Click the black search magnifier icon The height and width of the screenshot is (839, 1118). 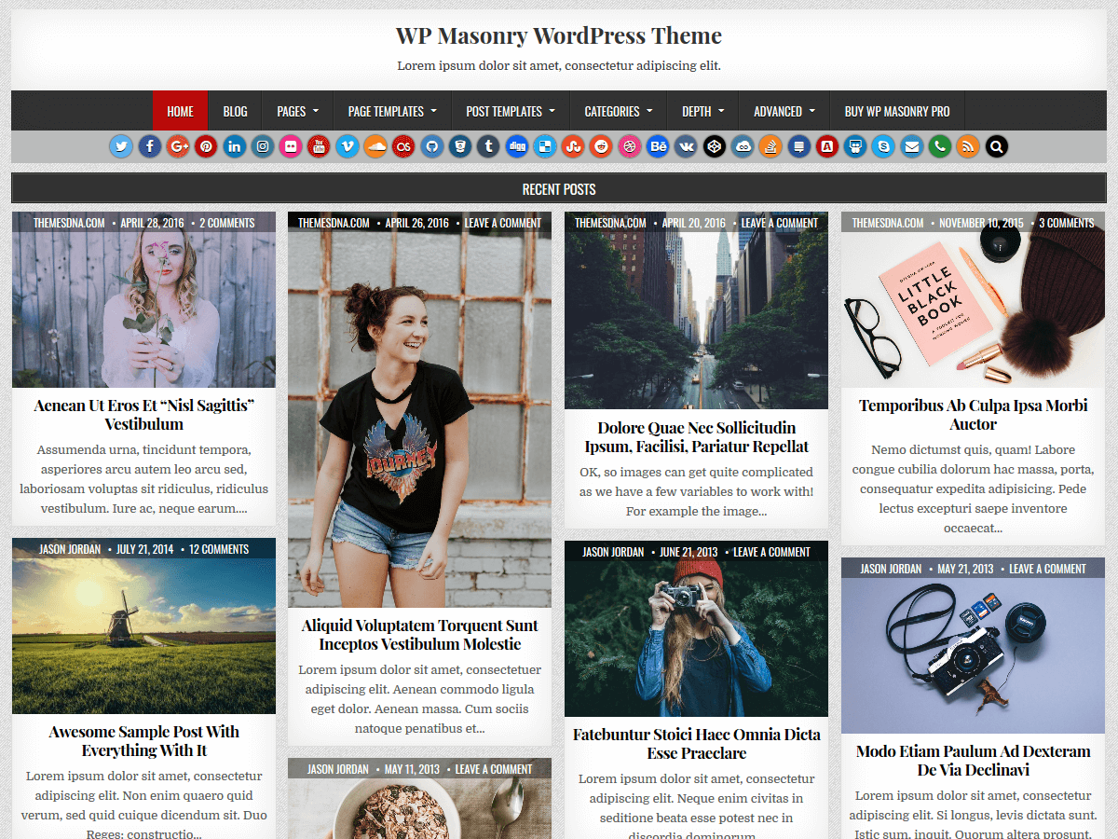997,146
